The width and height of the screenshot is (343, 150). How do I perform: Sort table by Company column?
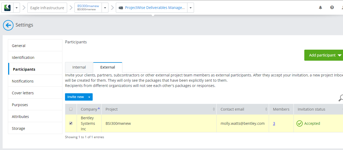point(89,109)
